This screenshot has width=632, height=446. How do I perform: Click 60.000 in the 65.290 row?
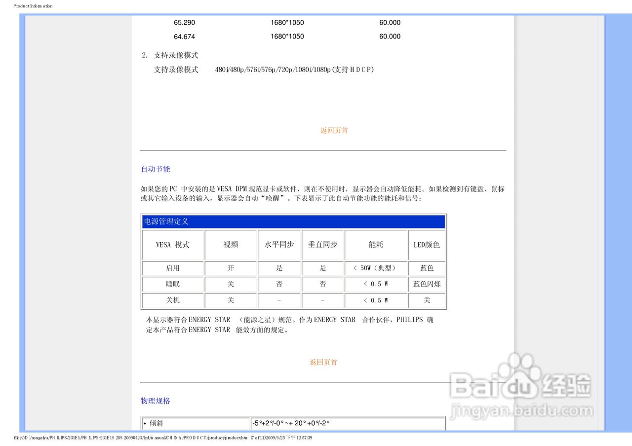[x=390, y=23]
